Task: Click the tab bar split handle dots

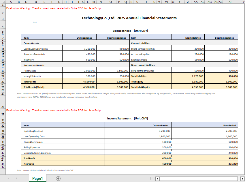Action: pyautogui.click(x=151, y=179)
